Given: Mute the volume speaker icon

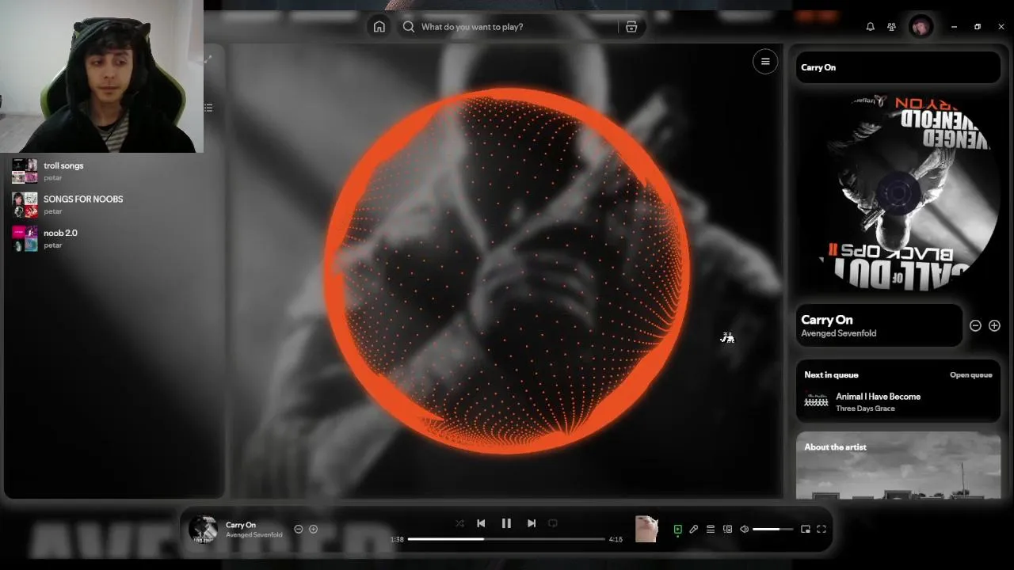Looking at the screenshot, I should 744,530.
